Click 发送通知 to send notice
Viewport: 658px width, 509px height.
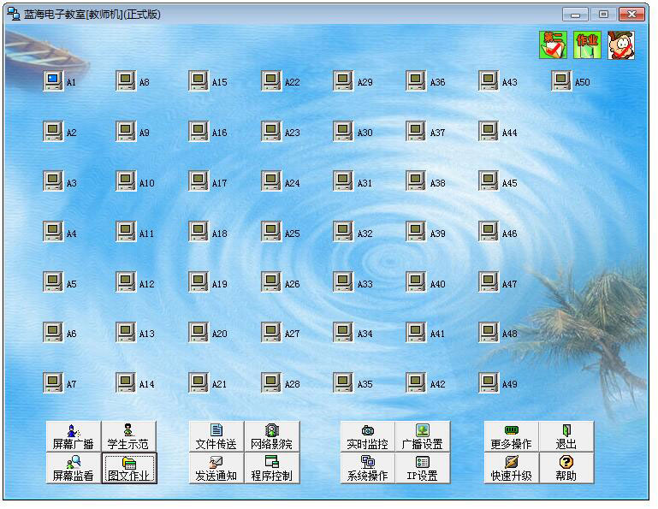(216, 468)
